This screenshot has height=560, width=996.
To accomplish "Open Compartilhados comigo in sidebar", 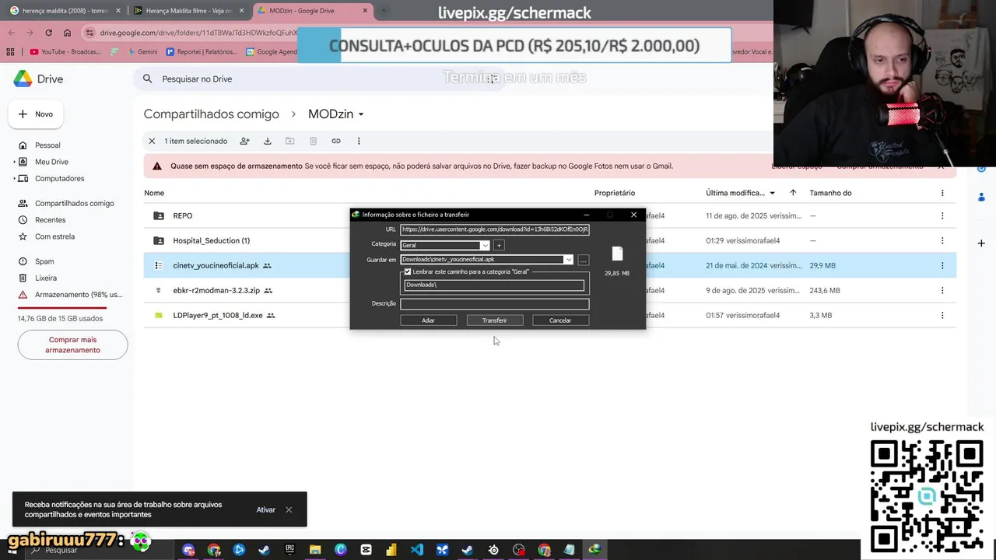I will [x=74, y=203].
